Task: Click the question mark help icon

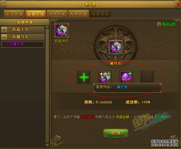Action: (x=159, y=25)
